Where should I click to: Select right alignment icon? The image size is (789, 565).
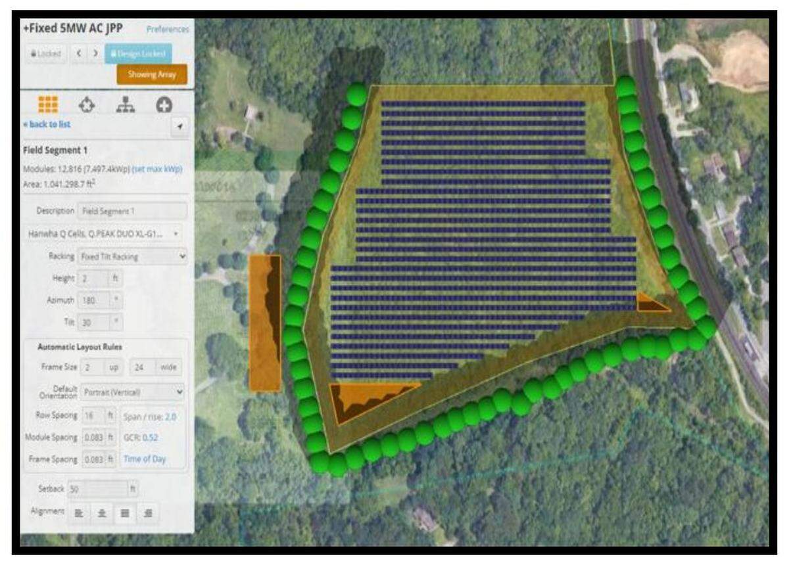pos(147,514)
